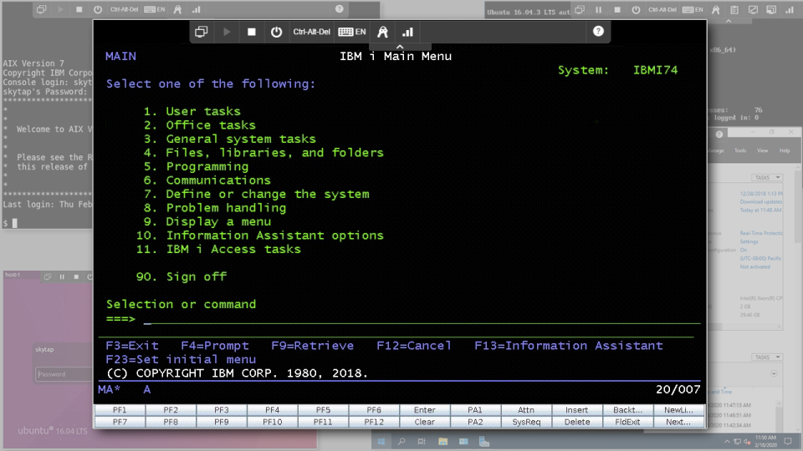Open Help menu in background Server Manager
Image resolution: width=803 pixels, height=451 pixels.
tap(785, 150)
